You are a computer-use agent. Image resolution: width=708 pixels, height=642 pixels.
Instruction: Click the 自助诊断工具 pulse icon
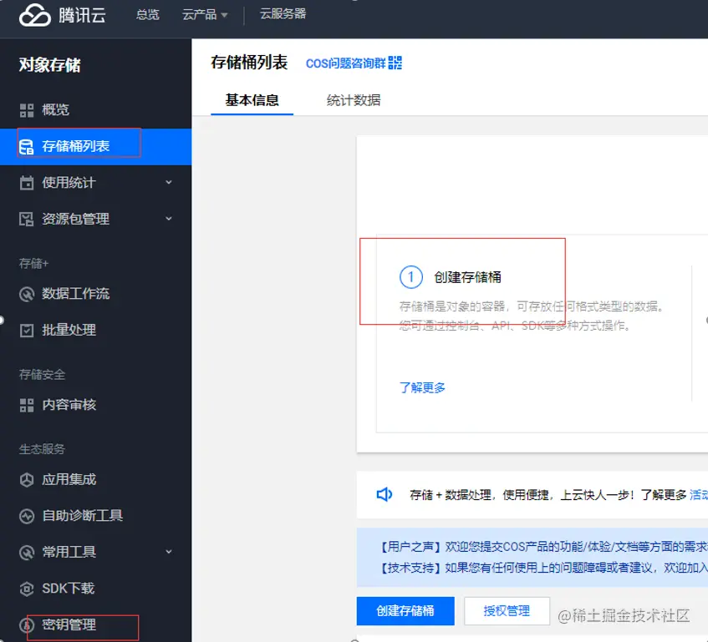(x=27, y=516)
